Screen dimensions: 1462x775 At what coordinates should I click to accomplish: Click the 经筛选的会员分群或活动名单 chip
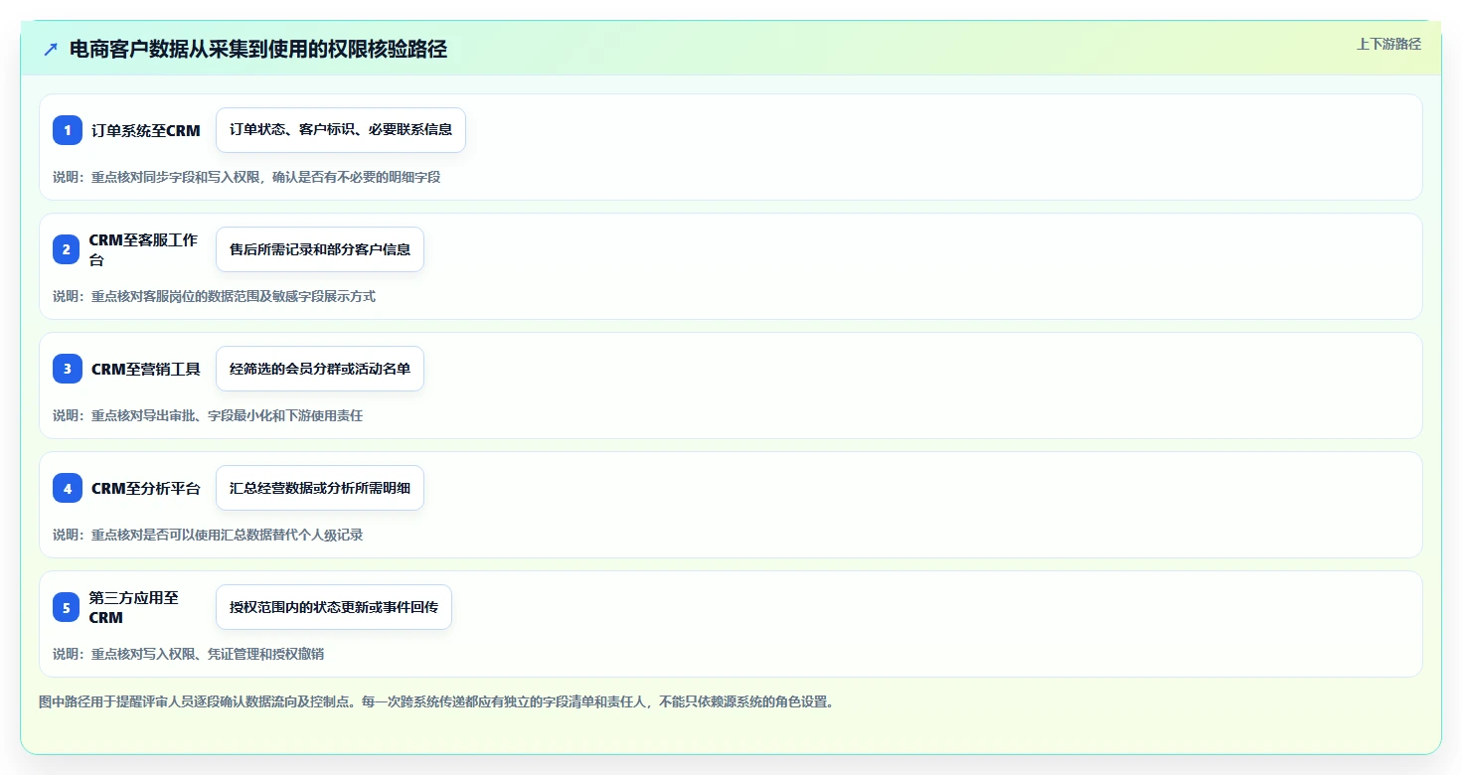tap(320, 369)
